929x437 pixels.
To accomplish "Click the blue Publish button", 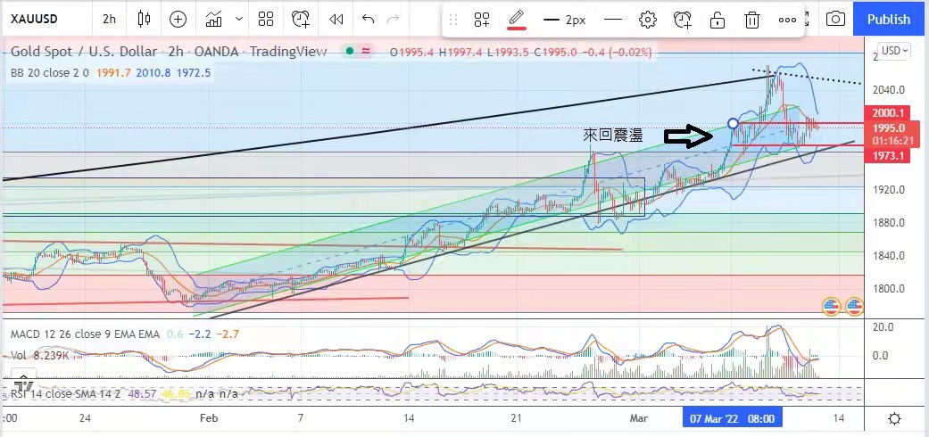I will pos(889,19).
